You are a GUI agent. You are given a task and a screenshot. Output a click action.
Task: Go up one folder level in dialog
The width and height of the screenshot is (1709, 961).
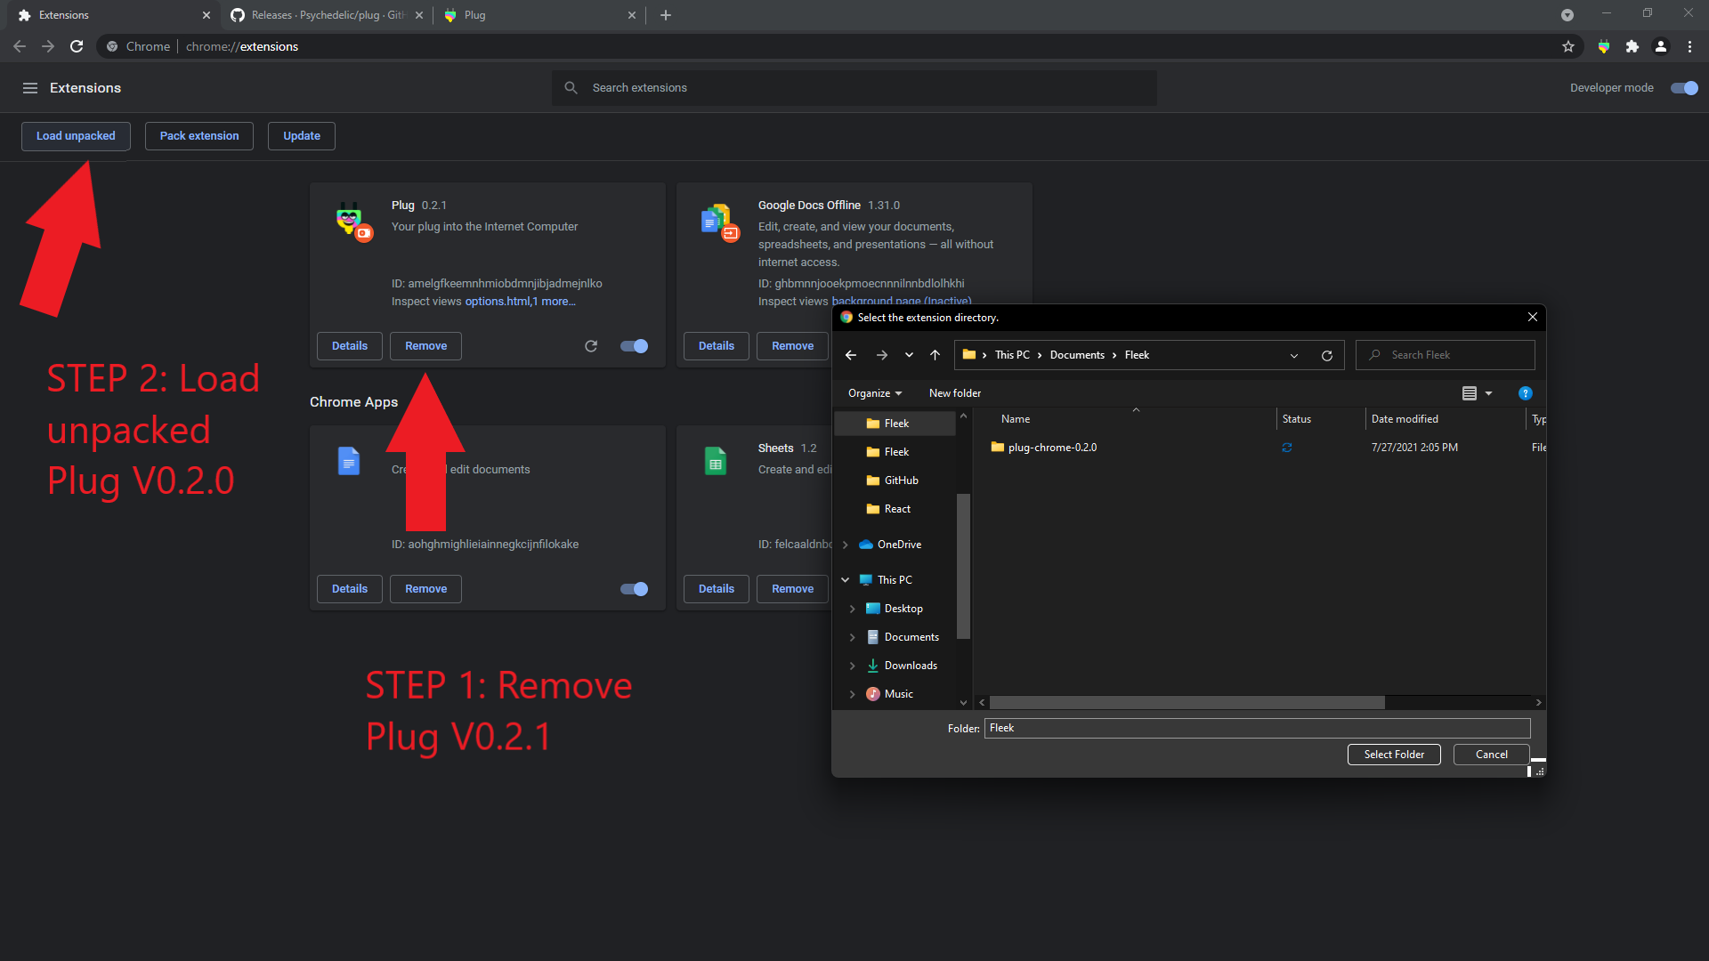pyautogui.click(x=935, y=355)
